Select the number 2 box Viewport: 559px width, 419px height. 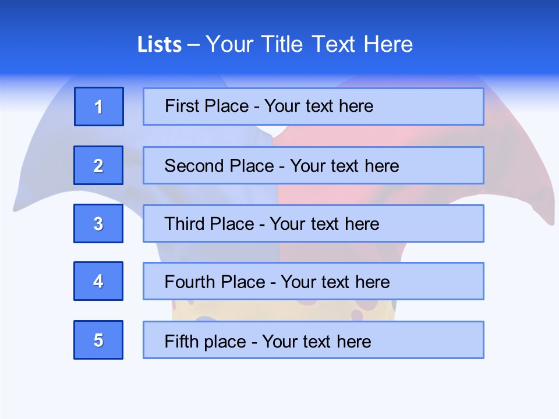click(98, 165)
